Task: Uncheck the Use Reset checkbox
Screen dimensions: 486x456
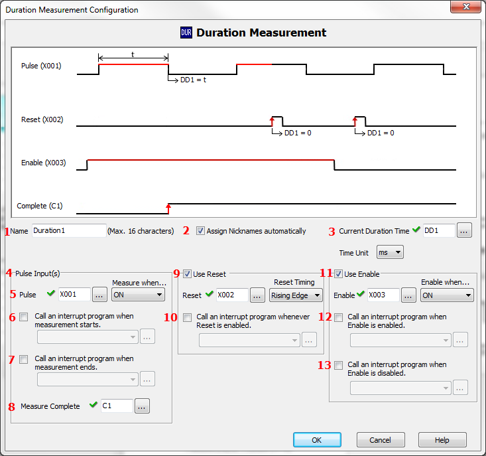Action: point(186,273)
